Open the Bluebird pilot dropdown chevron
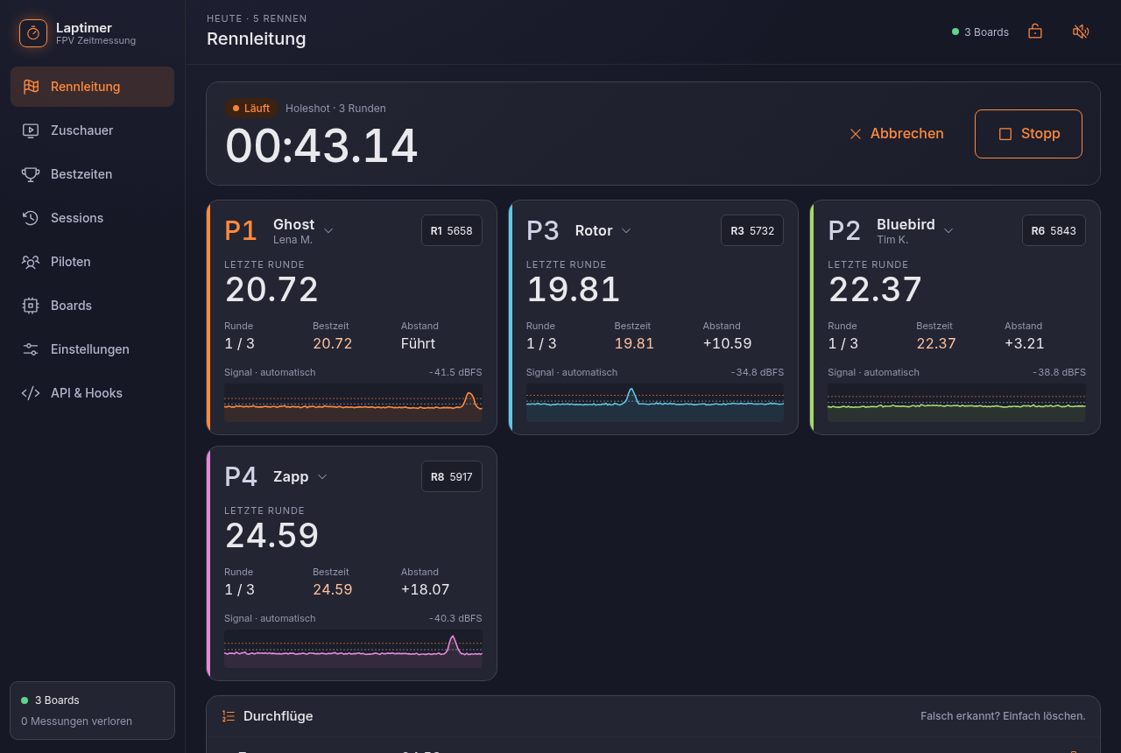 [948, 230]
